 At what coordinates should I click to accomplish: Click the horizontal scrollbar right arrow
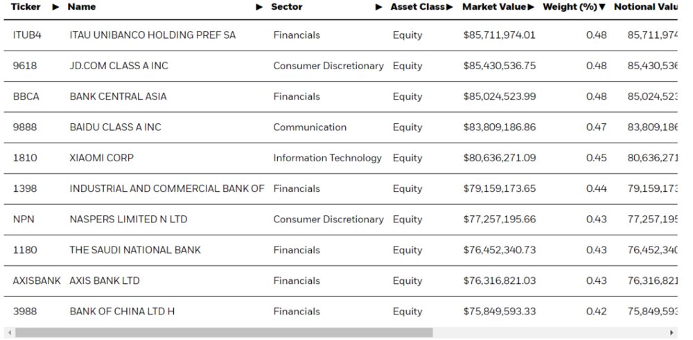[x=672, y=332]
